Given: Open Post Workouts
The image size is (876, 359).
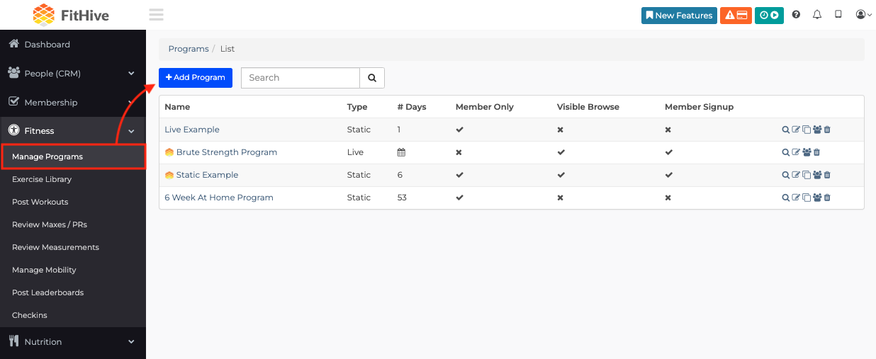Looking at the screenshot, I should 40,202.
